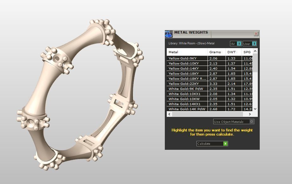Click the vertical scrollbar thumb
Image resolution: width=292 pixels, height=184 pixels.
pyautogui.click(x=255, y=63)
